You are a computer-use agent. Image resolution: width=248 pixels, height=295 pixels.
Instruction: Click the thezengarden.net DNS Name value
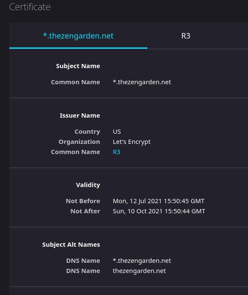click(x=139, y=271)
